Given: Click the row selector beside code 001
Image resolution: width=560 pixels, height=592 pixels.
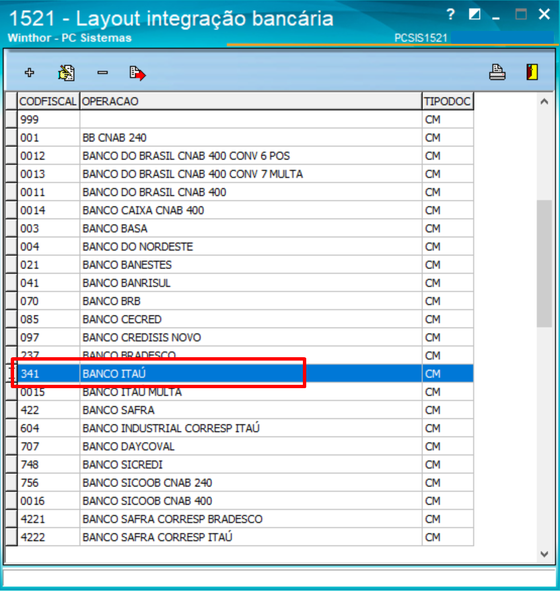Looking at the screenshot, I should click(x=11, y=137).
